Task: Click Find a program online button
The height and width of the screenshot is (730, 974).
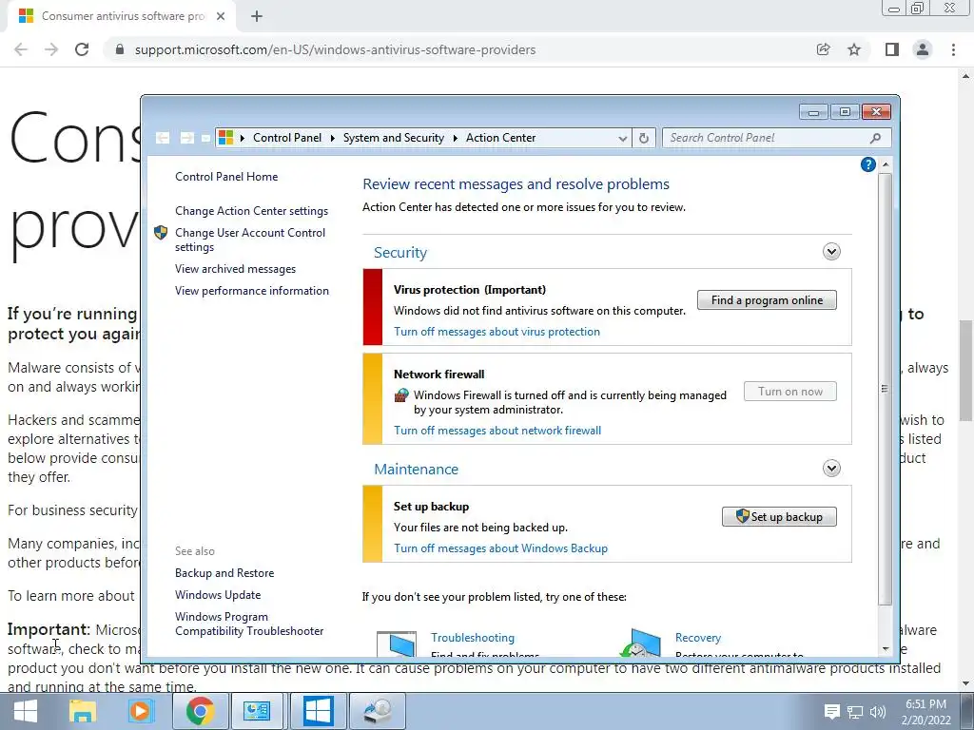Action: point(767,299)
